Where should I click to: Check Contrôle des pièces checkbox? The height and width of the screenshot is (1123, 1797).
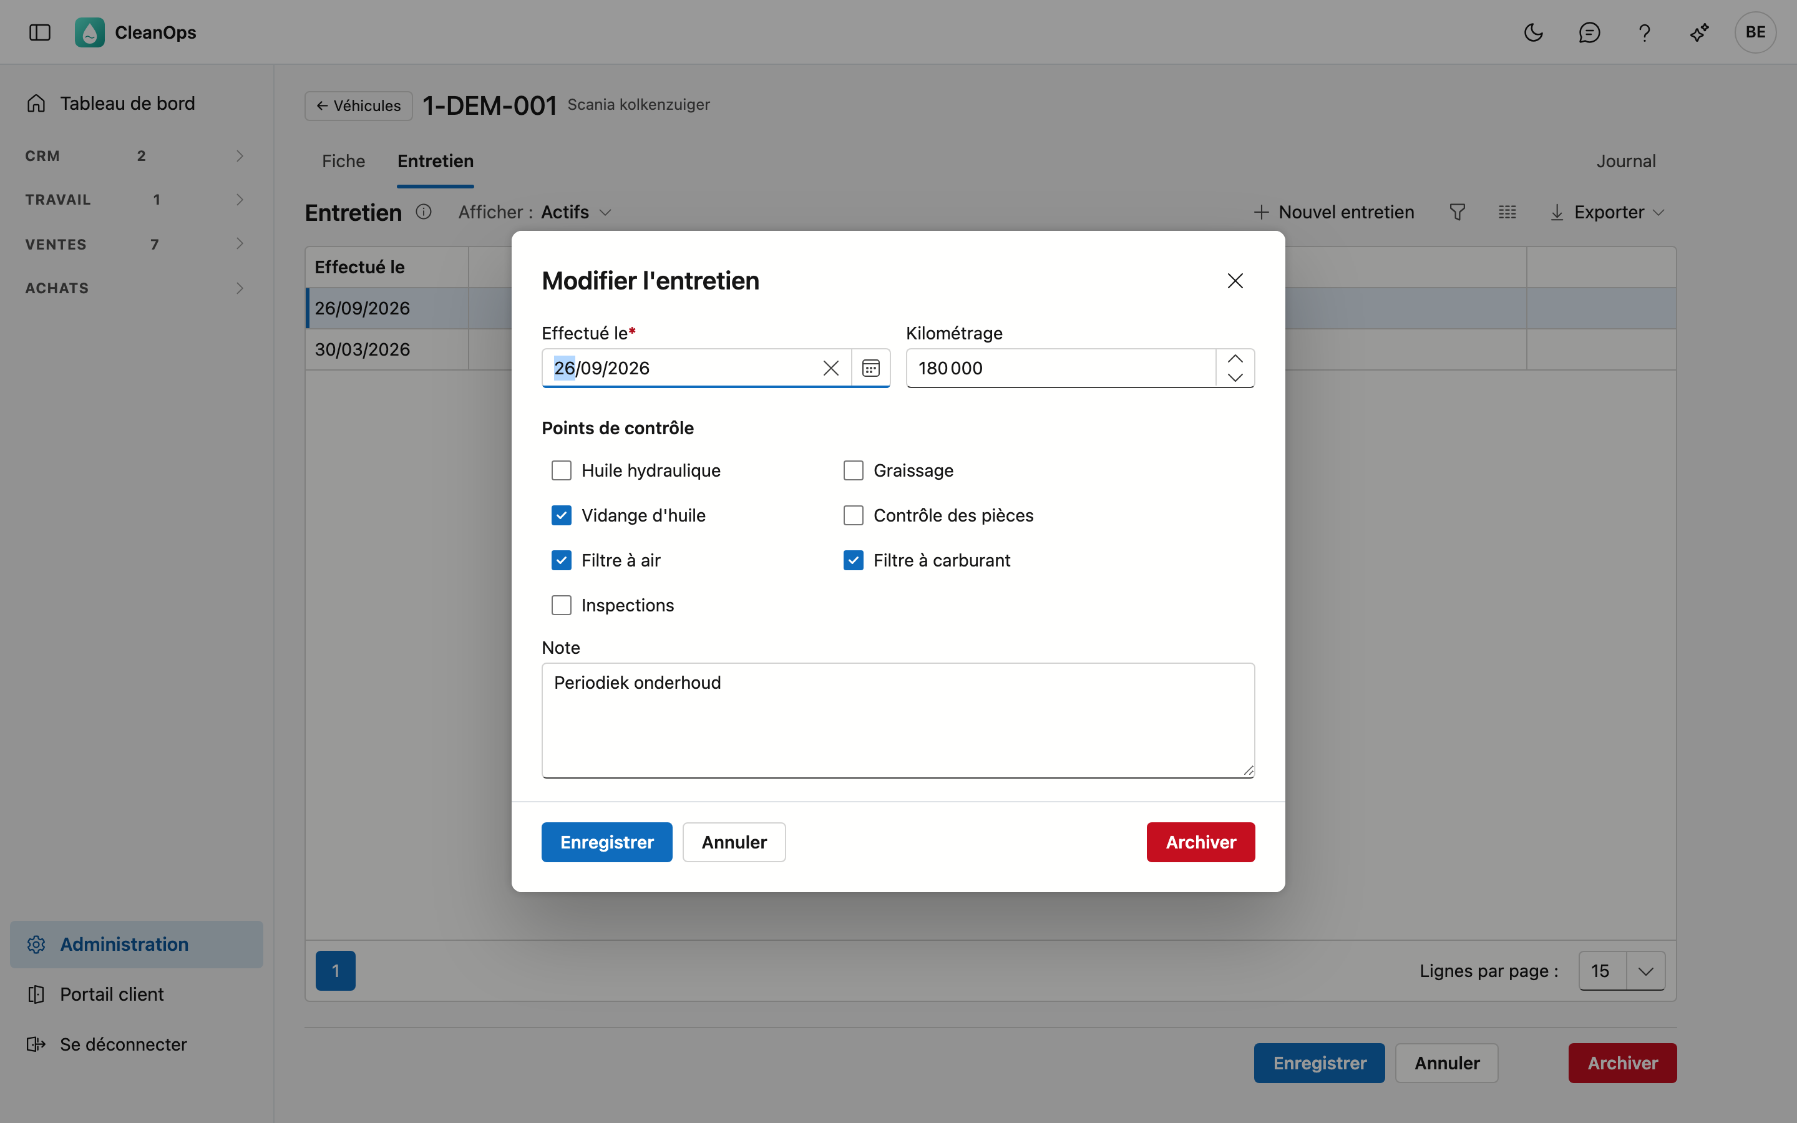coord(853,515)
